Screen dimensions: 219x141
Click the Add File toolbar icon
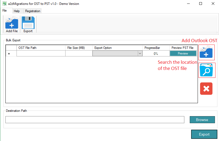pos(12,25)
